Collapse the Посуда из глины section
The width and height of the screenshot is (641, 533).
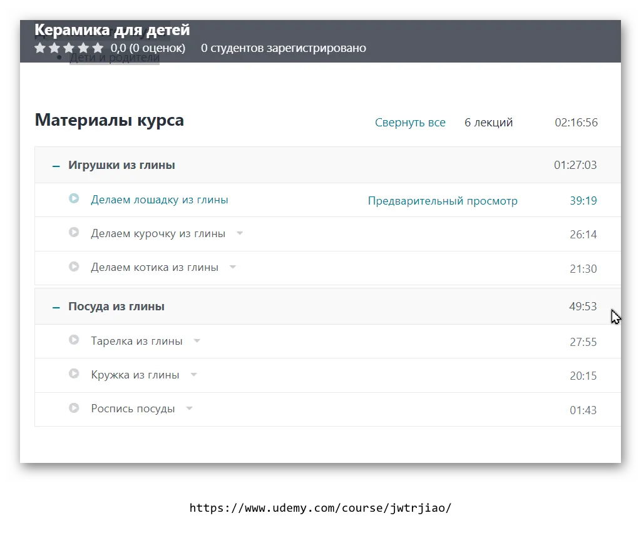(x=56, y=307)
